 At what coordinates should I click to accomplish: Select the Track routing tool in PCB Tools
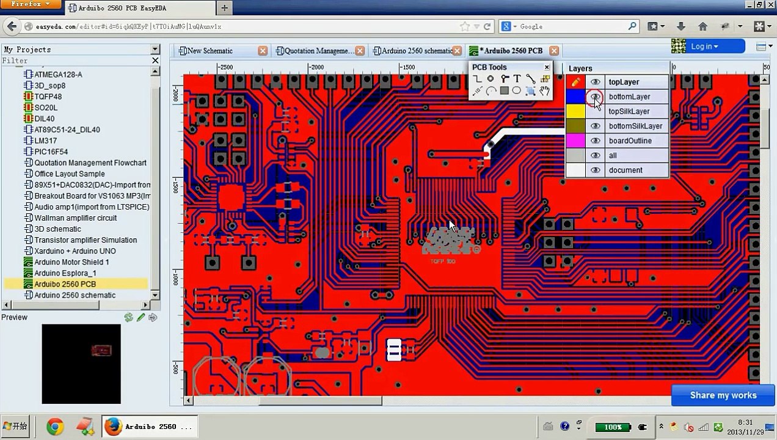pos(478,79)
